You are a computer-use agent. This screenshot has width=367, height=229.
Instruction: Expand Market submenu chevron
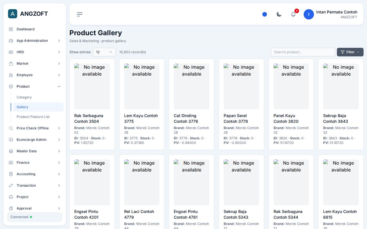click(59, 64)
